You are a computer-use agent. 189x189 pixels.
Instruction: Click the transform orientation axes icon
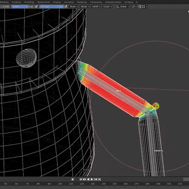coord(118,6)
